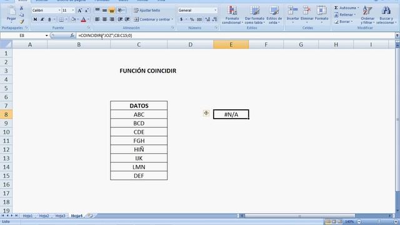Click the error warning smart tag icon
The image size is (400, 225).
point(206,112)
